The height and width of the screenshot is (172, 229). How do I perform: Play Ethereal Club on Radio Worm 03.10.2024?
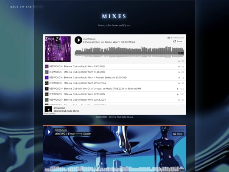[x=78, y=40]
